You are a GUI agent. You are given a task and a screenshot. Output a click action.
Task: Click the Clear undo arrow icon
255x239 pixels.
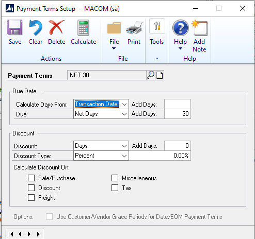click(x=36, y=27)
